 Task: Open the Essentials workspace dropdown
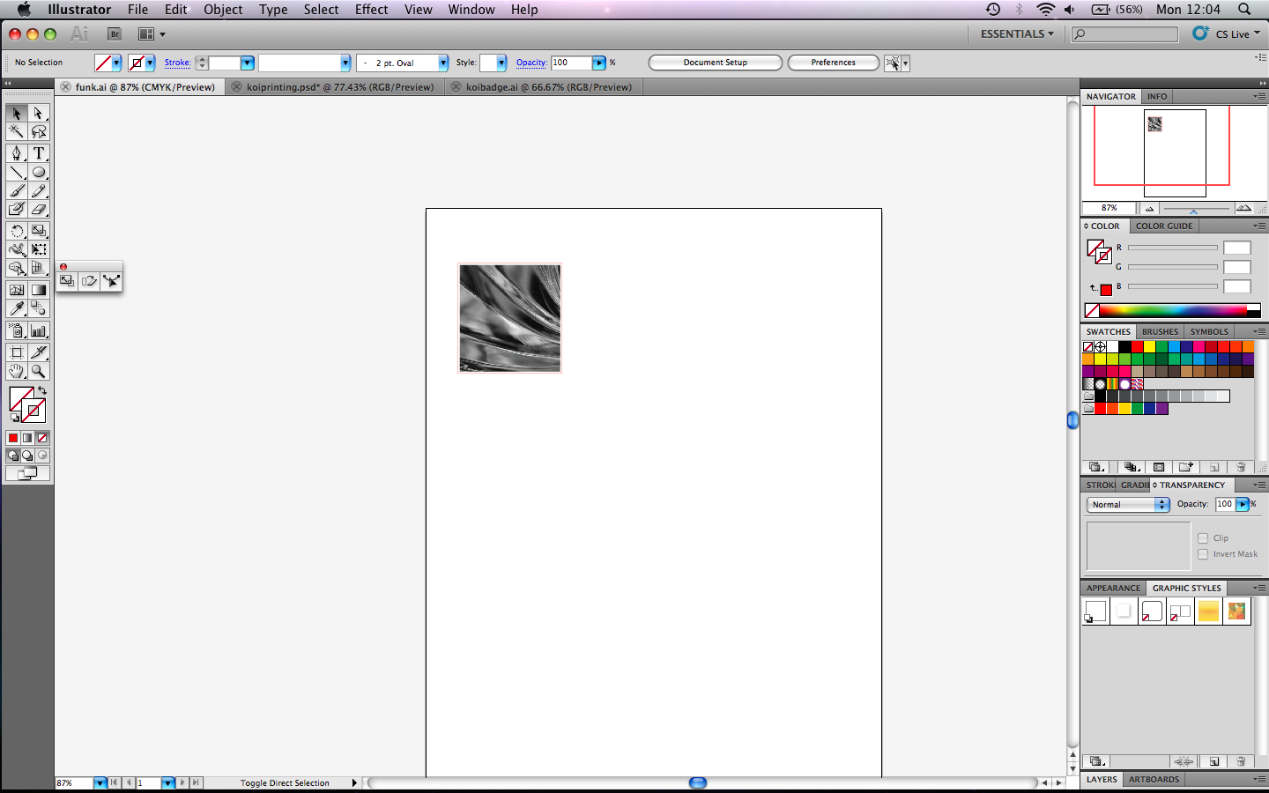pyautogui.click(x=1017, y=33)
